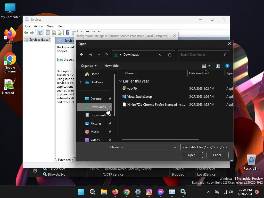This screenshot has width=264, height=198.
Task: Unpin the Videos quick-access item
Action: click(x=110, y=140)
